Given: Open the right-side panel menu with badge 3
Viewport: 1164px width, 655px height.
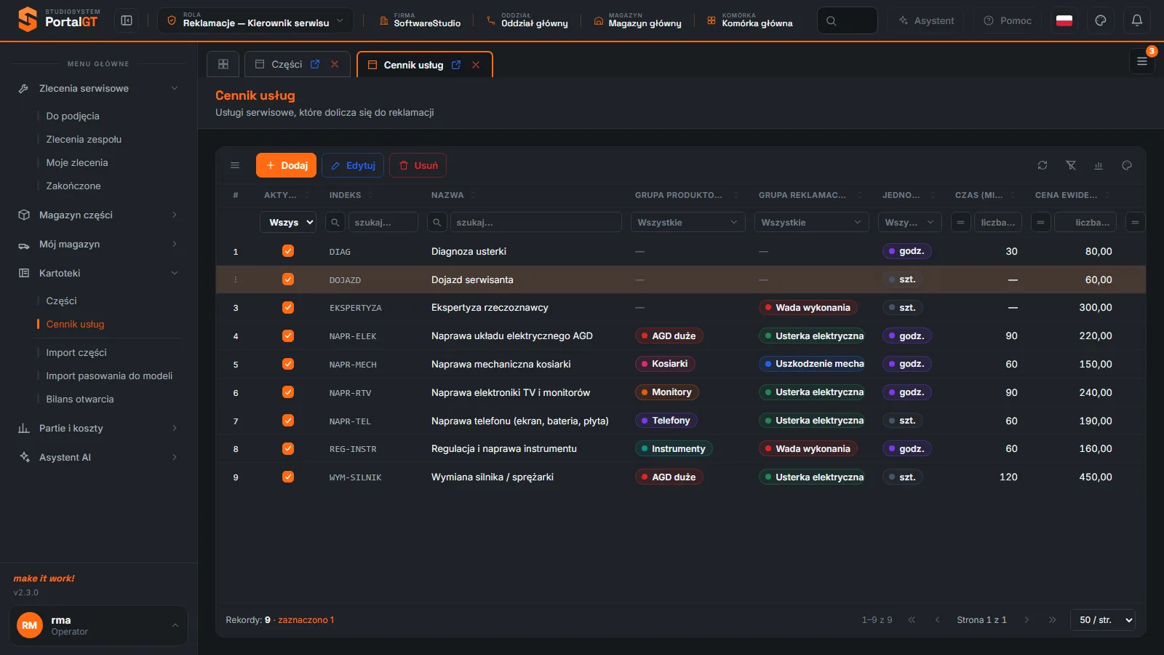Looking at the screenshot, I should (1142, 62).
